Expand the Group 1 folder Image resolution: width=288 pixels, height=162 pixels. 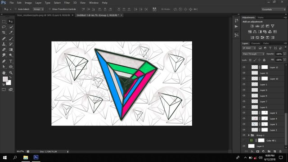click(249, 135)
